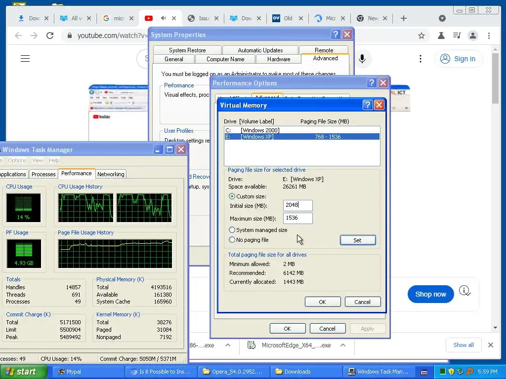The image size is (506, 379).
Task: Open the media control playlist icon
Action: point(457,36)
